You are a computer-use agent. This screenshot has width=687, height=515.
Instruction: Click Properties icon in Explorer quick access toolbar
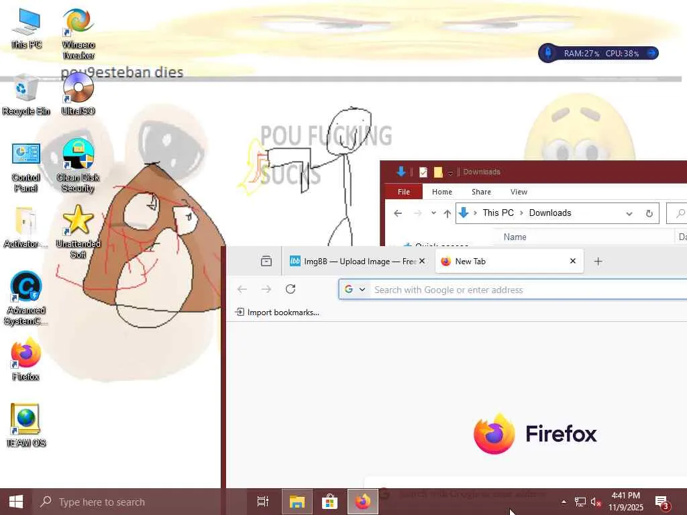(x=423, y=172)
